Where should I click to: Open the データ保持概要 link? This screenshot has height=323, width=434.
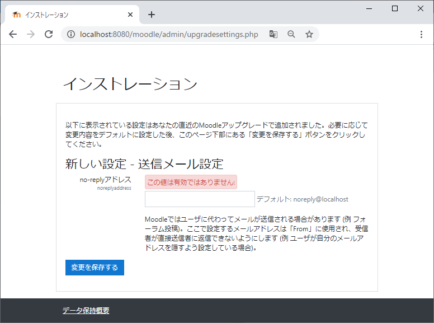(86, 310)
